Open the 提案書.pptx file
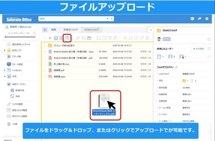This screenshot has width=215, height=141. tap(60, 76)
